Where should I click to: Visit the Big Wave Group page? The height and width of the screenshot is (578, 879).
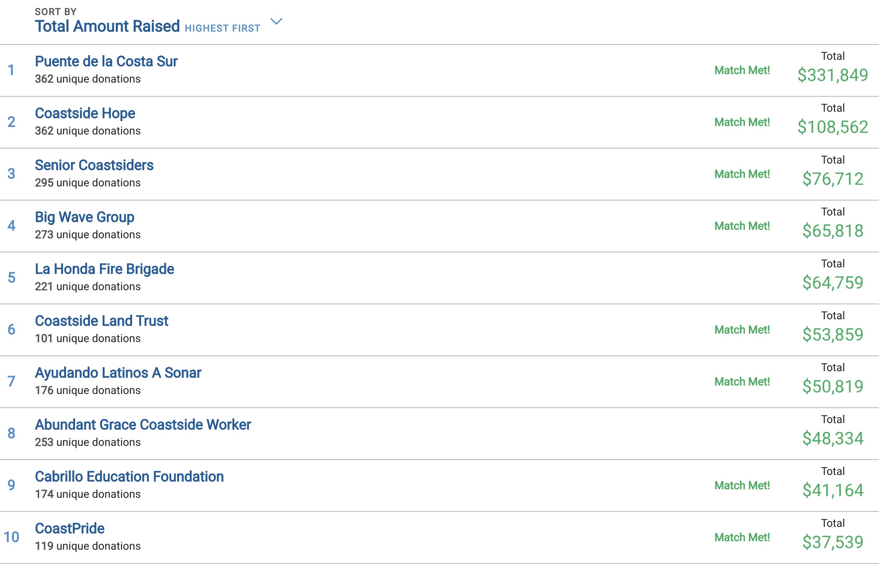tap(85, 217)
